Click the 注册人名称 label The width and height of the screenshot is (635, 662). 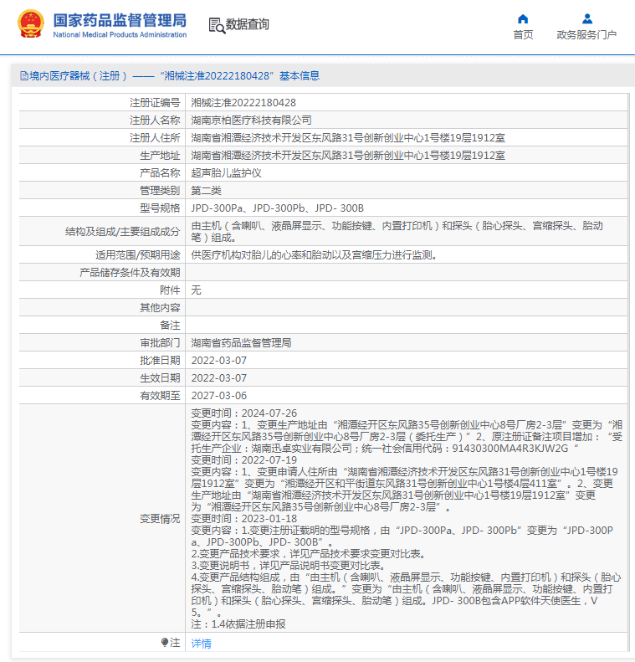click(155, 121)
